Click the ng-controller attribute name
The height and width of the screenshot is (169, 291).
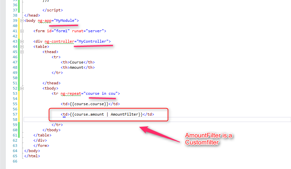[59, 42]
